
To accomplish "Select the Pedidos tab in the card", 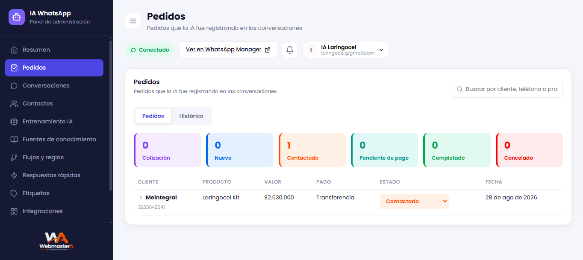I will [153, 116].
